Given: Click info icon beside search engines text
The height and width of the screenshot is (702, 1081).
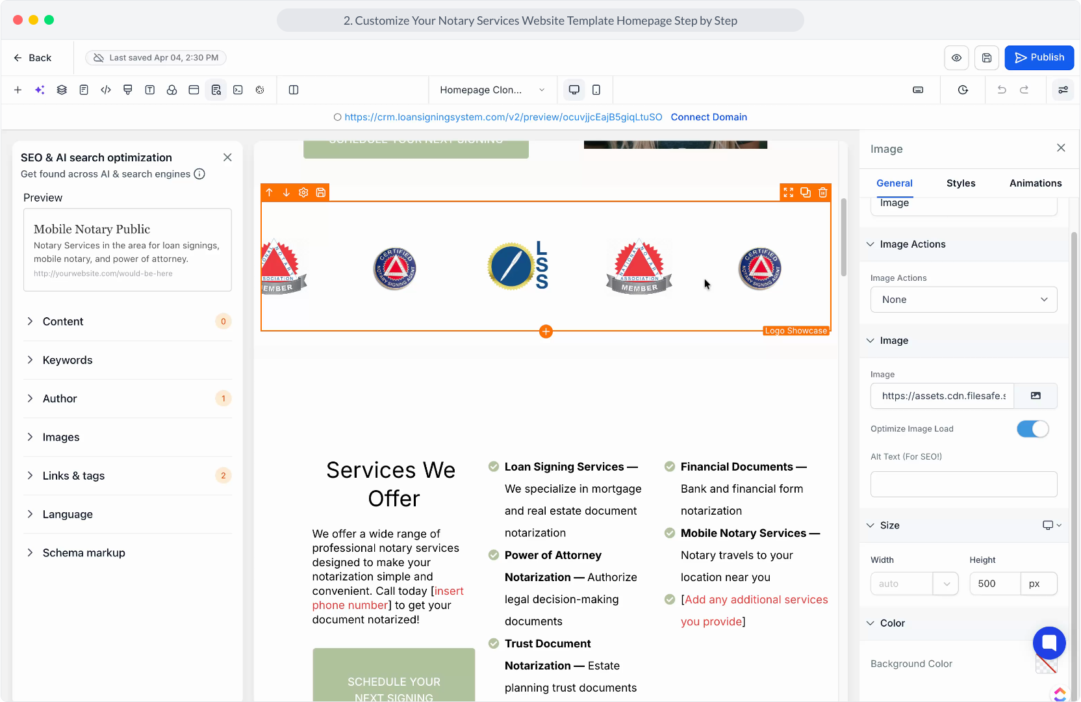Looking at the screenshot, I should (x=199, y=174).
